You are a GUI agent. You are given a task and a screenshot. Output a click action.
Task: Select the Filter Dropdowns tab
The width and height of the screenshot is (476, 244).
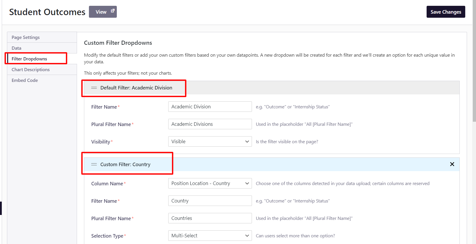point(29,59)
